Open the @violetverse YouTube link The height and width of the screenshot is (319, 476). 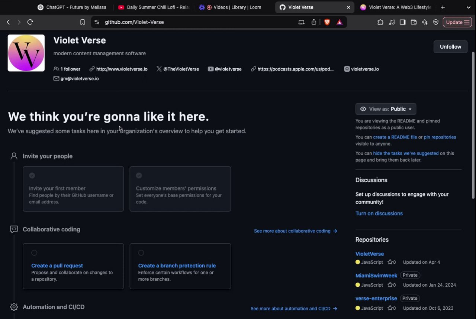pyautogui.click(x=228, y=69)
